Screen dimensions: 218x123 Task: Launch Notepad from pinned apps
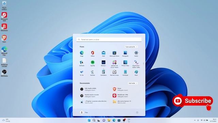[x=125, y=73]
